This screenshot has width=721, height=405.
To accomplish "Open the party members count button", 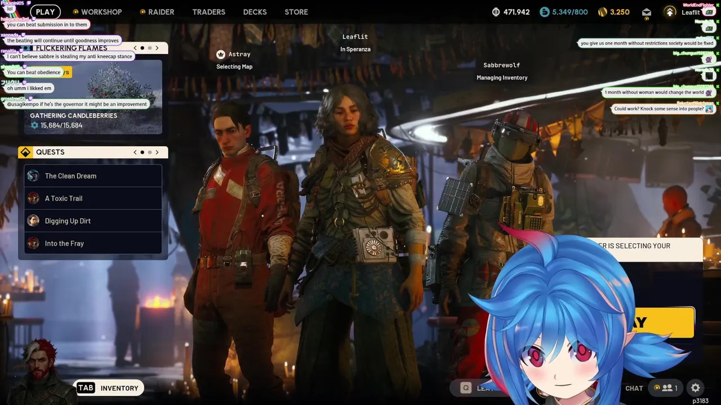I will (x=665, y=388).
